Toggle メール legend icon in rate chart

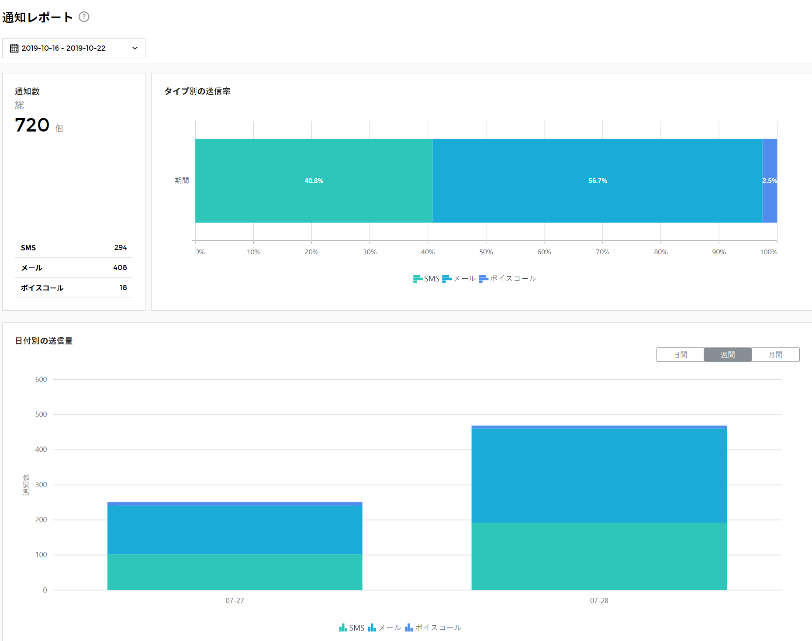446,279
